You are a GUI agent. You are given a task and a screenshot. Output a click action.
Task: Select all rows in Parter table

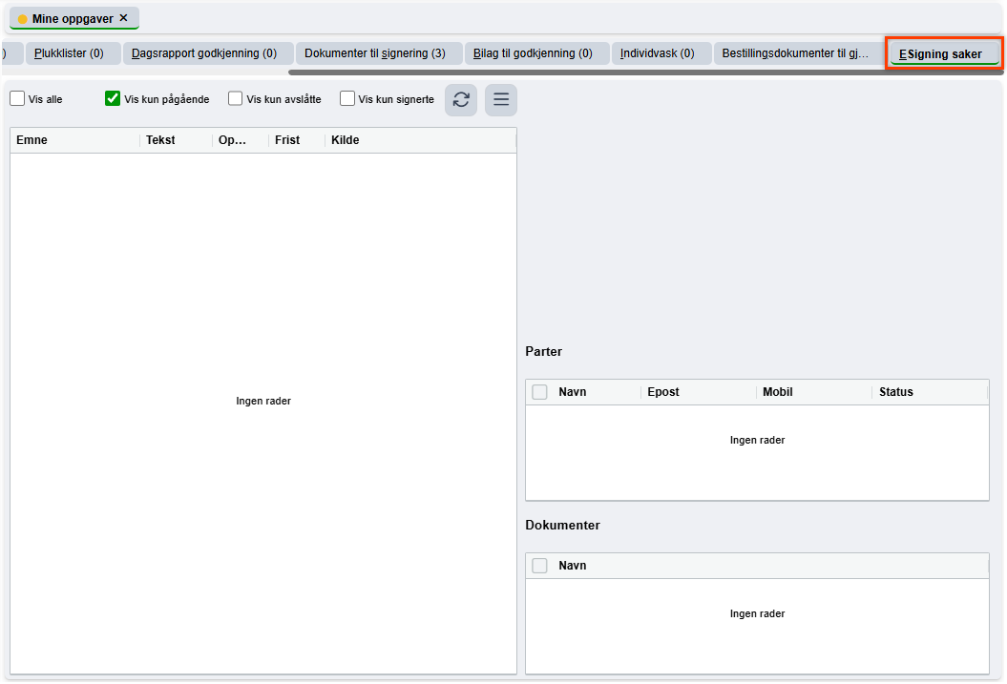(x=539, y=392)
